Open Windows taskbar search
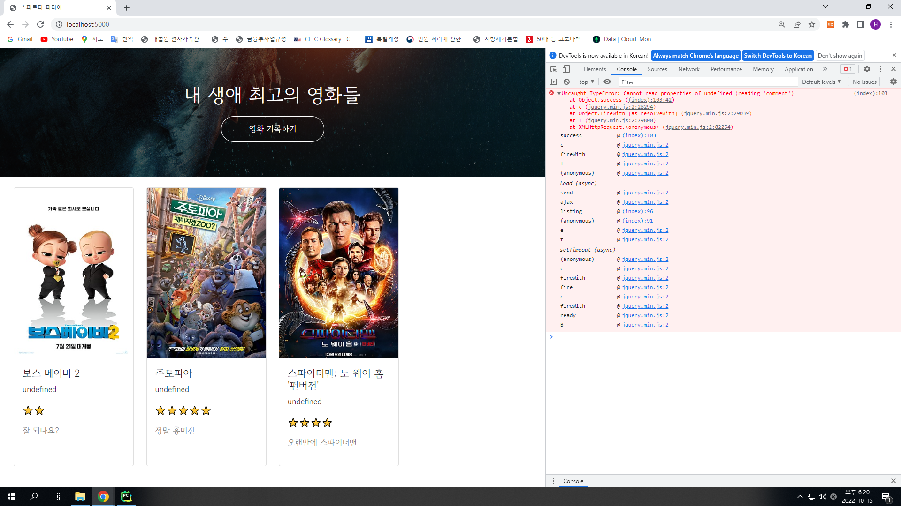Image resolution: width=901 pixels, height=506 pixels. pos(34,497)
